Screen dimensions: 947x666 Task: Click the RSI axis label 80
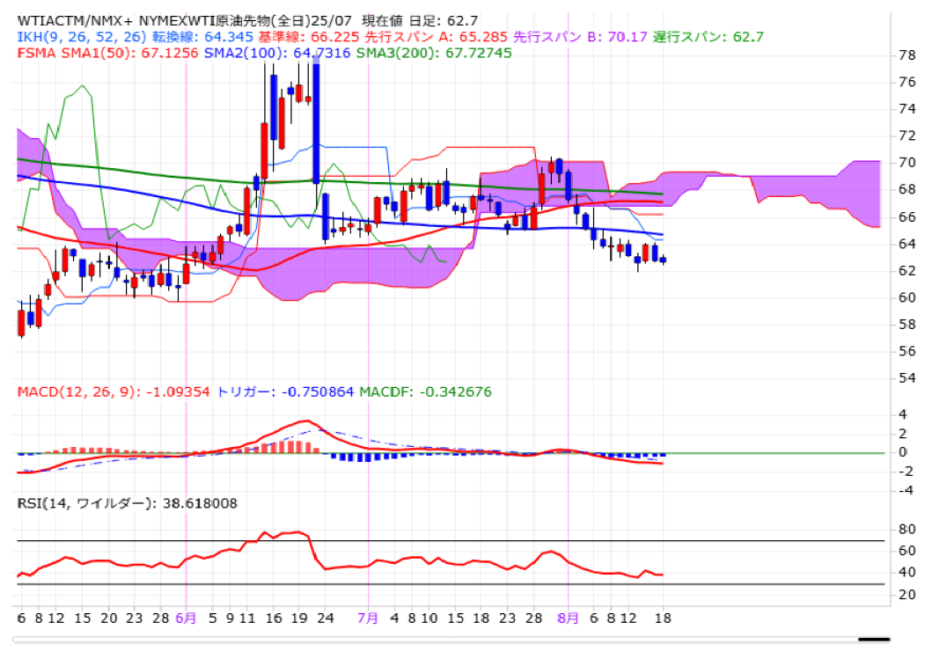907,530
